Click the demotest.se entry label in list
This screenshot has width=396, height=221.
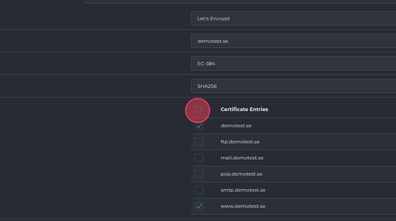click(236, 126)
